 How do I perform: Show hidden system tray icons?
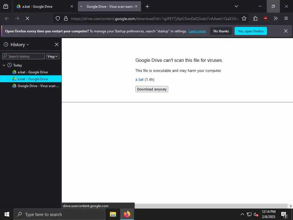(242, 214)
